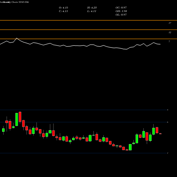The height and width of the screenshot is (177, 177).
Task: Click the 'L: 4.11' low value
Action: [x=92, y=11]
